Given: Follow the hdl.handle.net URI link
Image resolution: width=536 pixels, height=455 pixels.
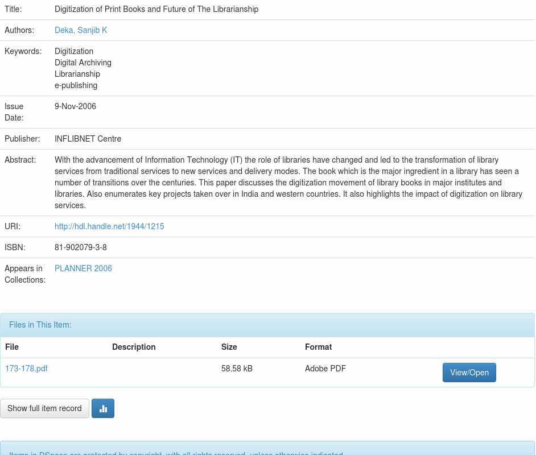Looking at the screenshot, I should (x=109, y=226).
